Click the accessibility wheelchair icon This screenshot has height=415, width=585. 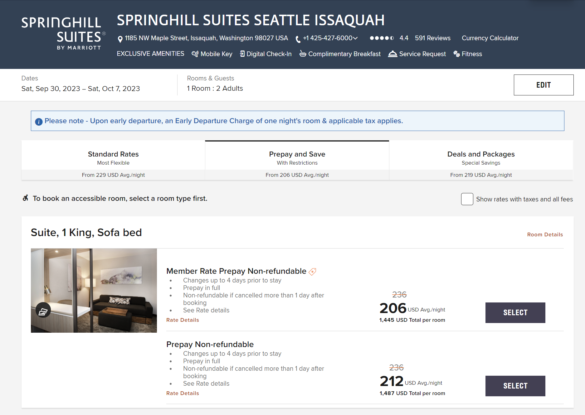coord(26,198)
